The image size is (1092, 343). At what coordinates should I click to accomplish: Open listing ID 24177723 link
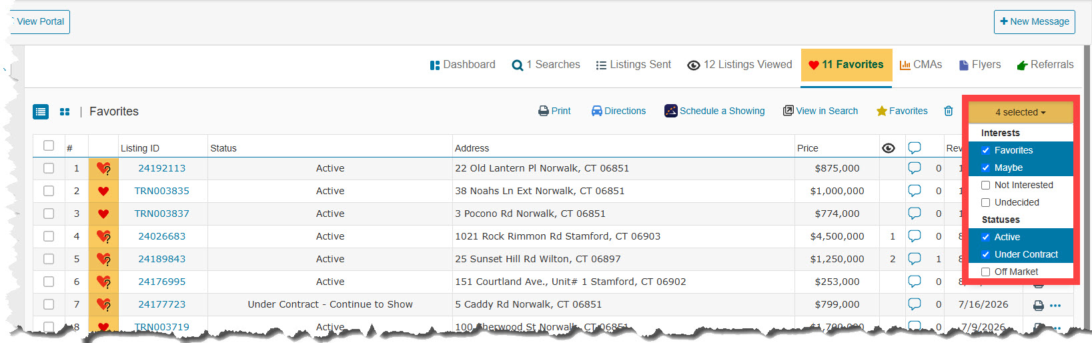tap(162, 304)
